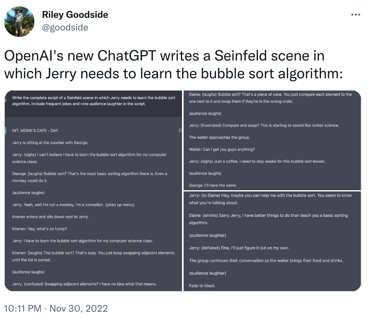The height and width of the screenshot is (318, 368).
Task: Click Kramer's 'what's so funny' line
Action: pos(39,229)
